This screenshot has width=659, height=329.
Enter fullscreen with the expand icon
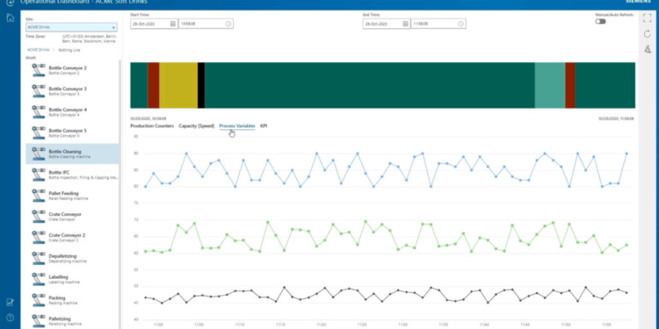(648, 18)
